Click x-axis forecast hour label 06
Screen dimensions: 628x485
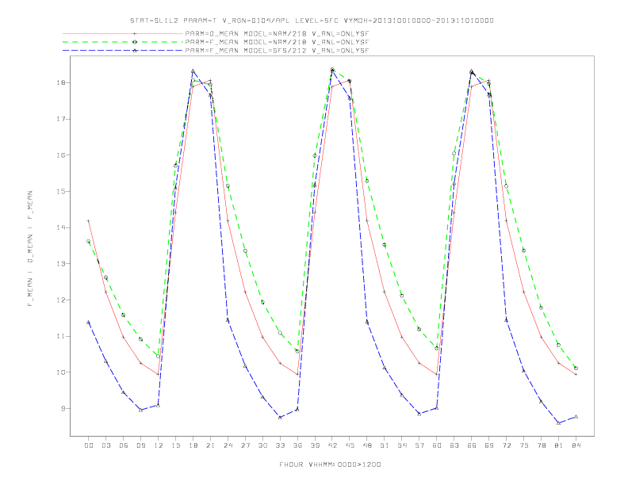(124, 445)
